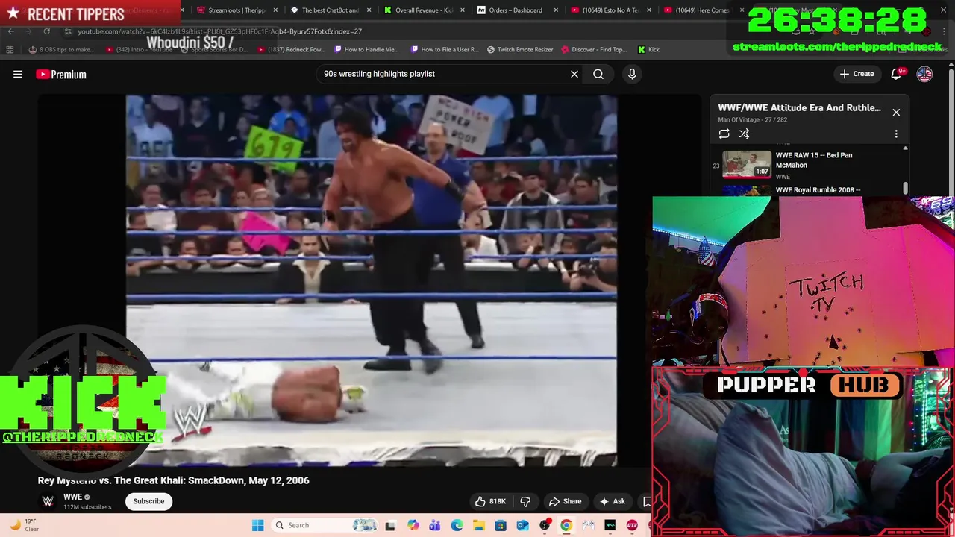Go to YouTube Premium home logo
Viewport: 955px width, 537px height.
coord(61,74)
